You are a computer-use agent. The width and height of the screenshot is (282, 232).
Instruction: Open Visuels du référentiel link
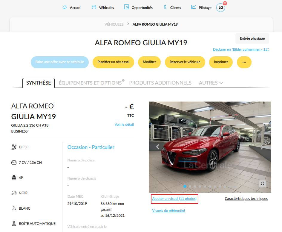pyautogui.click(x=168, y=211)
